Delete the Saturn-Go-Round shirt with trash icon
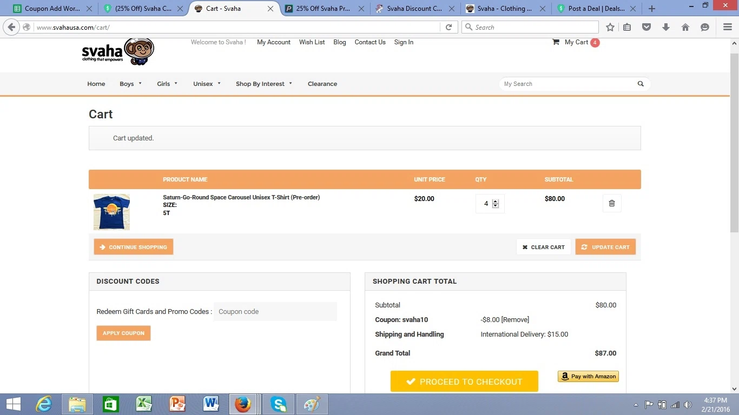 [x=612, y=203]
